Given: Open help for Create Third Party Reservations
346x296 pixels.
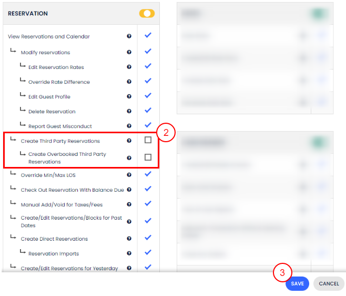Looking at the screenshot, I should pos(129,141).
